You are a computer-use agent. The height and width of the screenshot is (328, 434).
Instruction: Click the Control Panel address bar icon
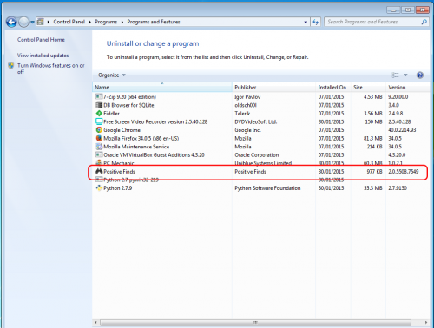(41, 22)
